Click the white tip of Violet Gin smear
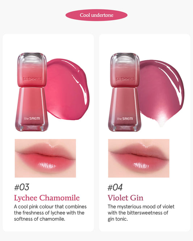Image resolution: width=193 pixels, height=241 pixels. (161, 121)
